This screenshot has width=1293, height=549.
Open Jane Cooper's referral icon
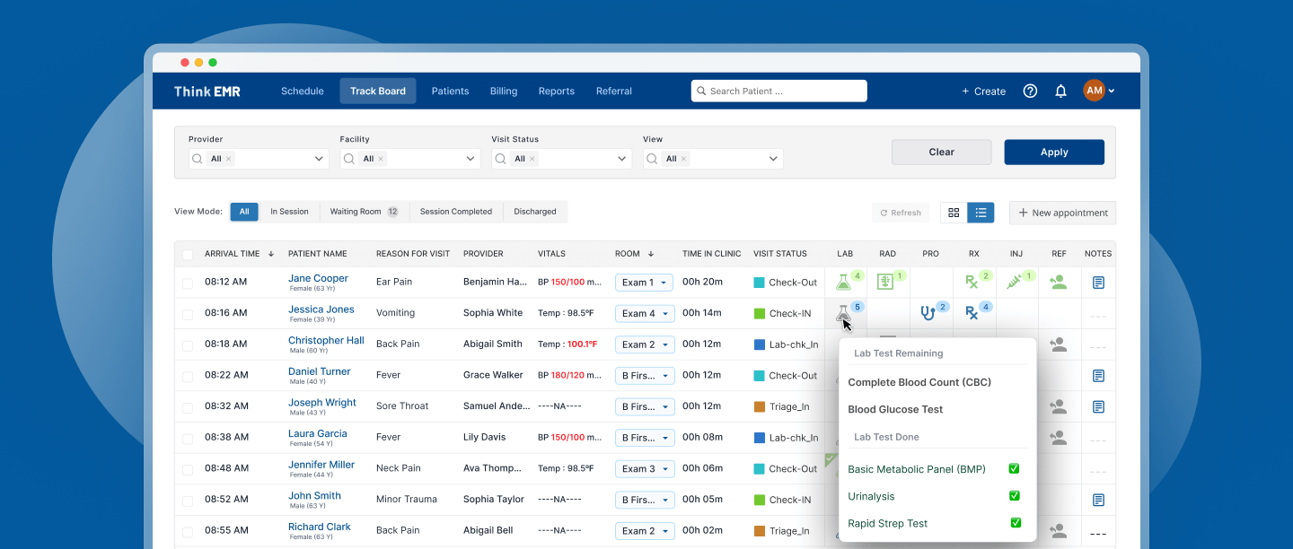click(x=1058, y=281)
